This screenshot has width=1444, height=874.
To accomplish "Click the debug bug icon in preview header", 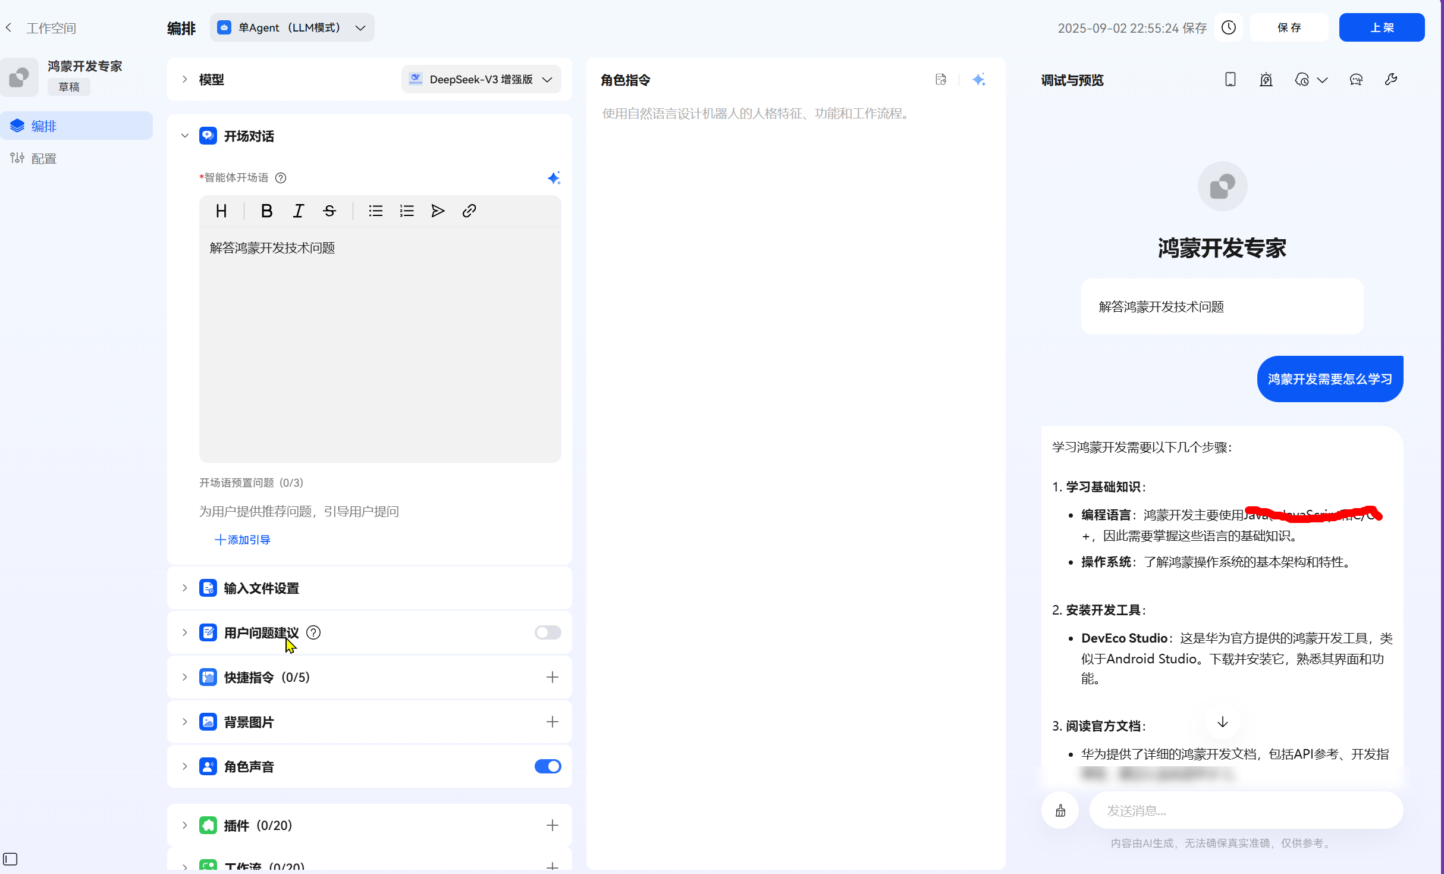I will click(1266, 80).
